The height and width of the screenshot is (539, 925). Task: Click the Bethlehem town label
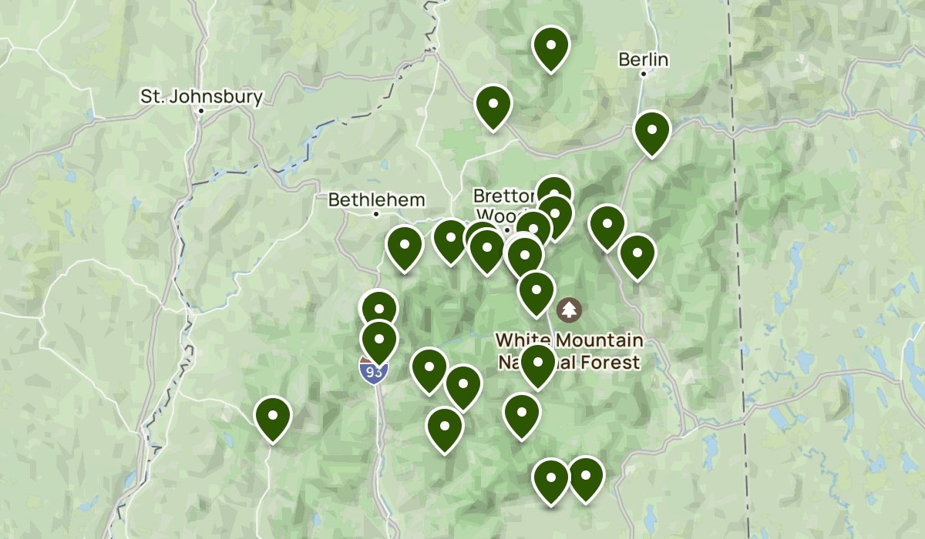376,200
